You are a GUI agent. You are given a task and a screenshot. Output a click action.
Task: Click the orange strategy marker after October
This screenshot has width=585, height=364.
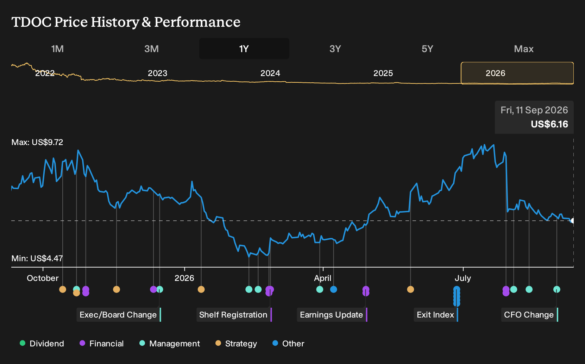[63, 289]
